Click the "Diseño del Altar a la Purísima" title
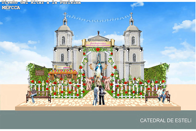The width and height of the screenshot is (196, 131). 41,3
